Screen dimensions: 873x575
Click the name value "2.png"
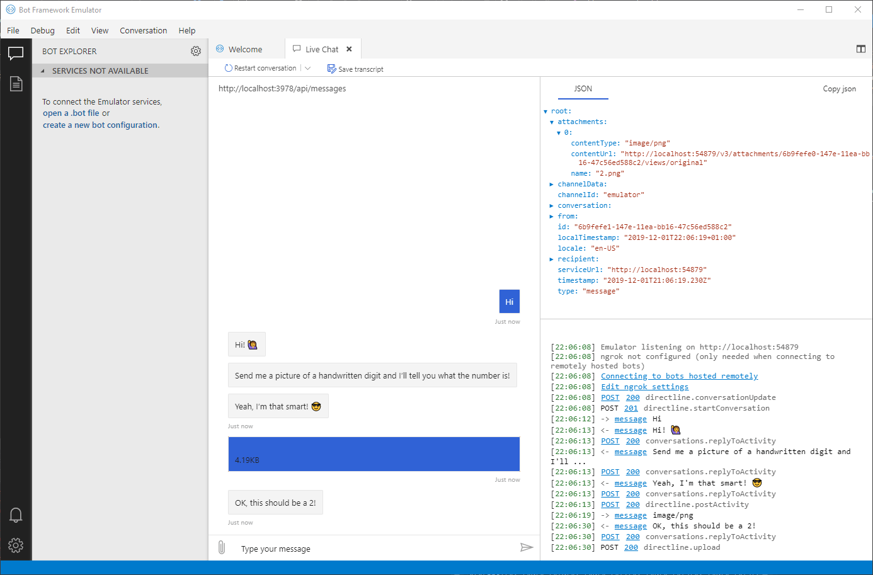[610, 174]
